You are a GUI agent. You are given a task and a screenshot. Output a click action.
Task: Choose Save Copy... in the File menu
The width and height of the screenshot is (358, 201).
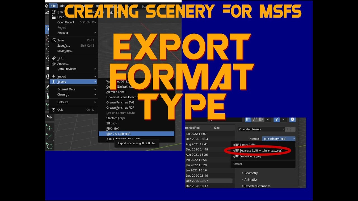tap(74, 51)
